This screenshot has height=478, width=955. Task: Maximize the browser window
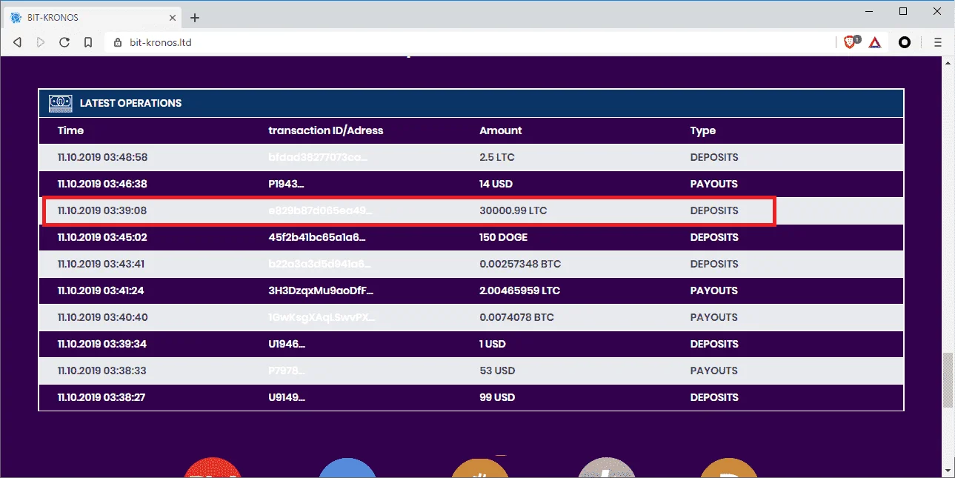point(903,11)
